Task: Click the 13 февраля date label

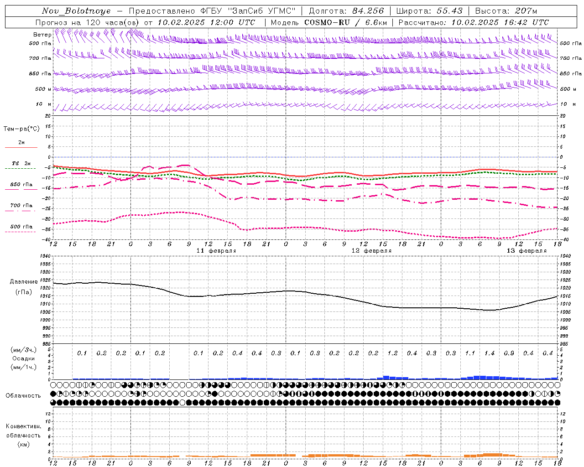Action: point(527,251)
